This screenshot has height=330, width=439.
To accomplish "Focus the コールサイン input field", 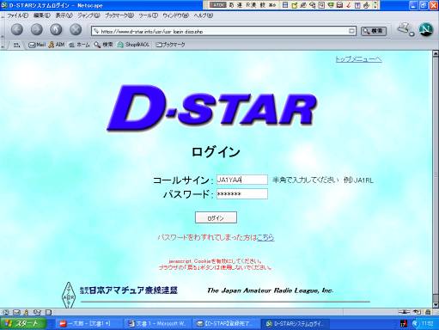I will click(x=242, y=180).
